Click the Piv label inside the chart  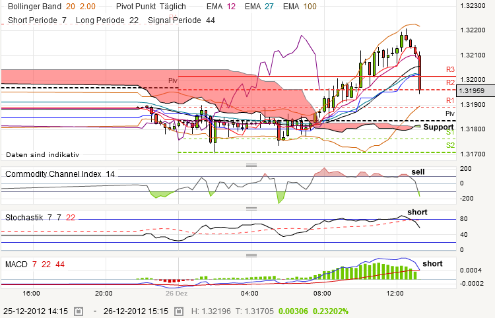click(x=173, y=80)
